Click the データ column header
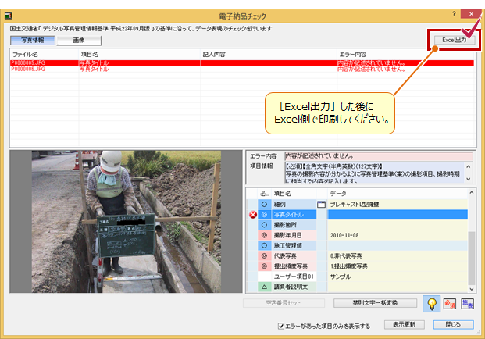This screenshot has width=485, height=339. click(398, 194)
